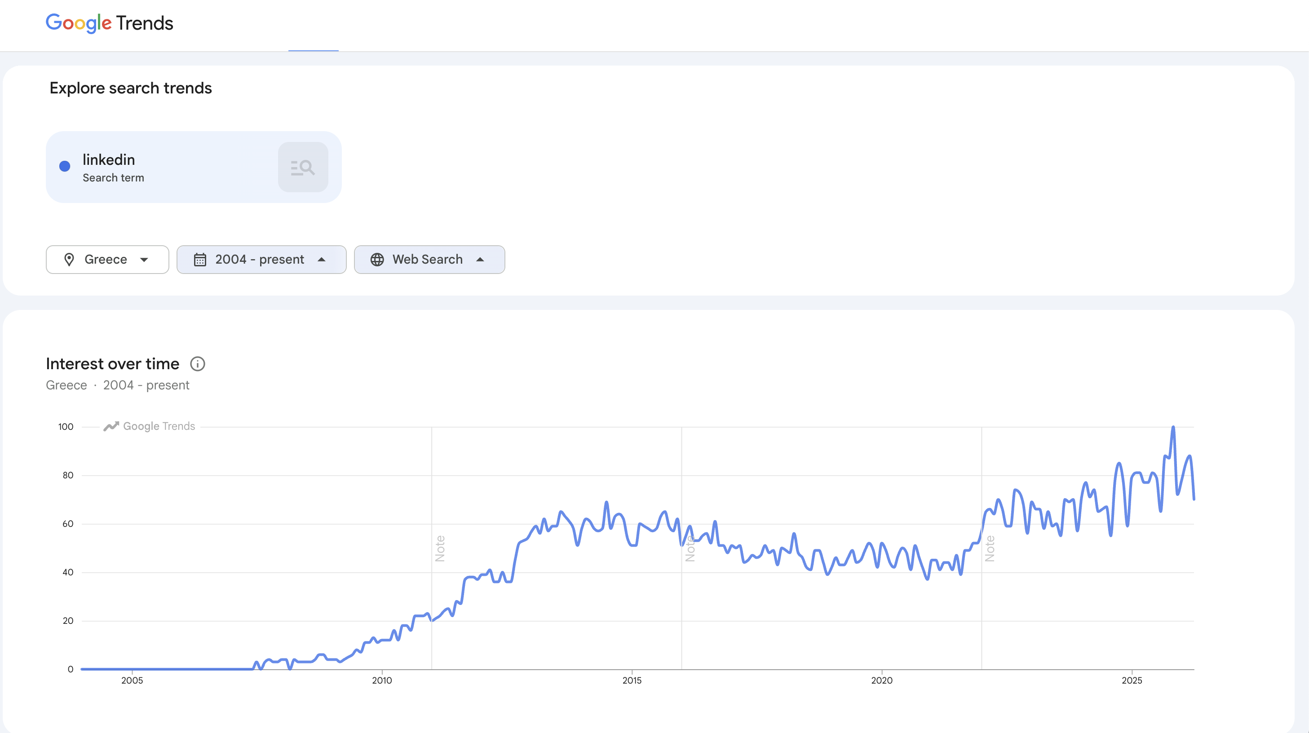Click the up arrow in Web Search selector
This screenshot has width=1309, height=733.
pos(480,260)
